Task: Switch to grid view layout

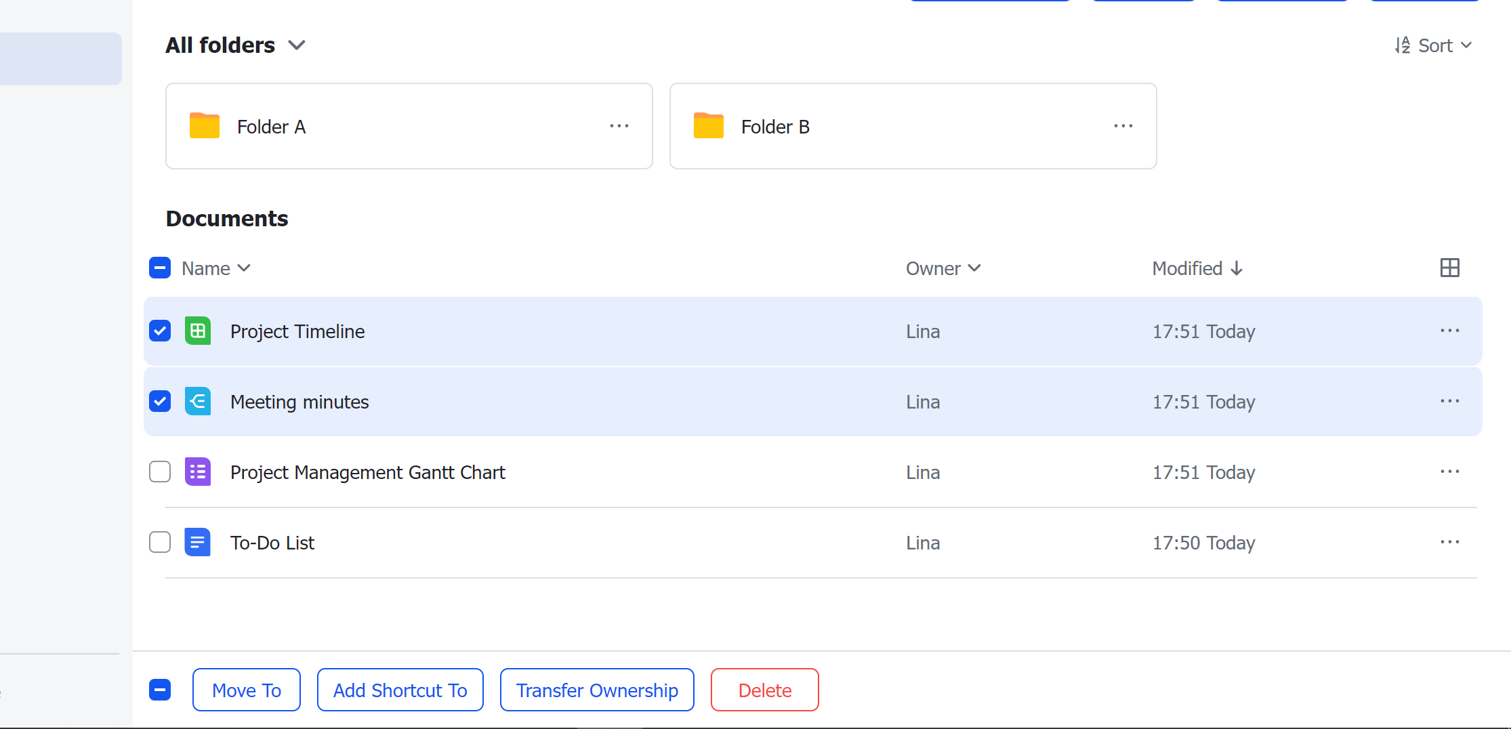Action: (x=1450, y=268)
